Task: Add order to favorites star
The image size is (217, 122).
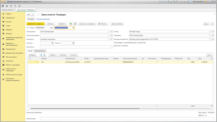Action: (38, 15)
